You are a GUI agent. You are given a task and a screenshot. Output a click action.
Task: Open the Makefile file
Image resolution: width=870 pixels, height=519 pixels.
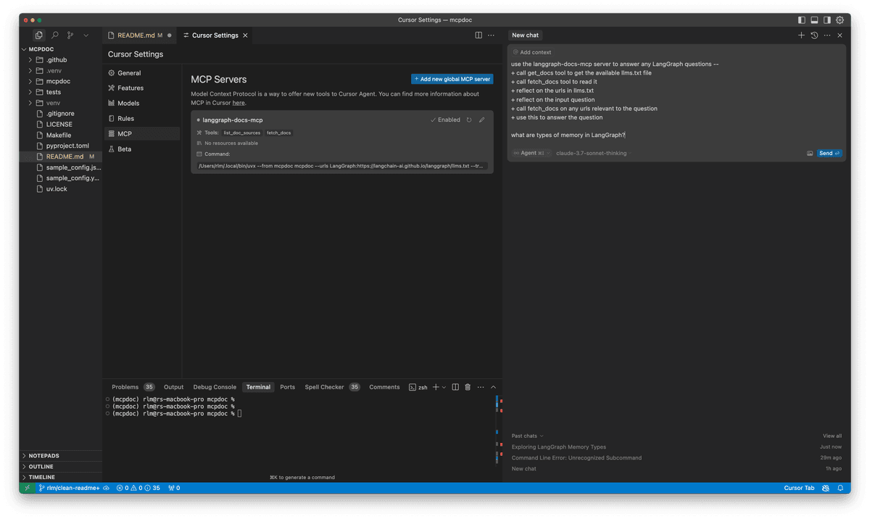tap(59, 135)
